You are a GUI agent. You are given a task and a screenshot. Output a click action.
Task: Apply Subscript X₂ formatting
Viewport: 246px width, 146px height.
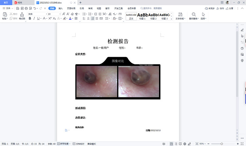(x=54, y=18)
